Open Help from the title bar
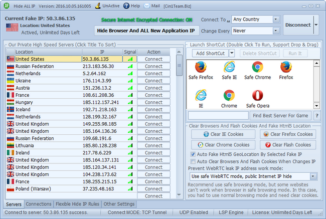 click(x=131, y=6)
